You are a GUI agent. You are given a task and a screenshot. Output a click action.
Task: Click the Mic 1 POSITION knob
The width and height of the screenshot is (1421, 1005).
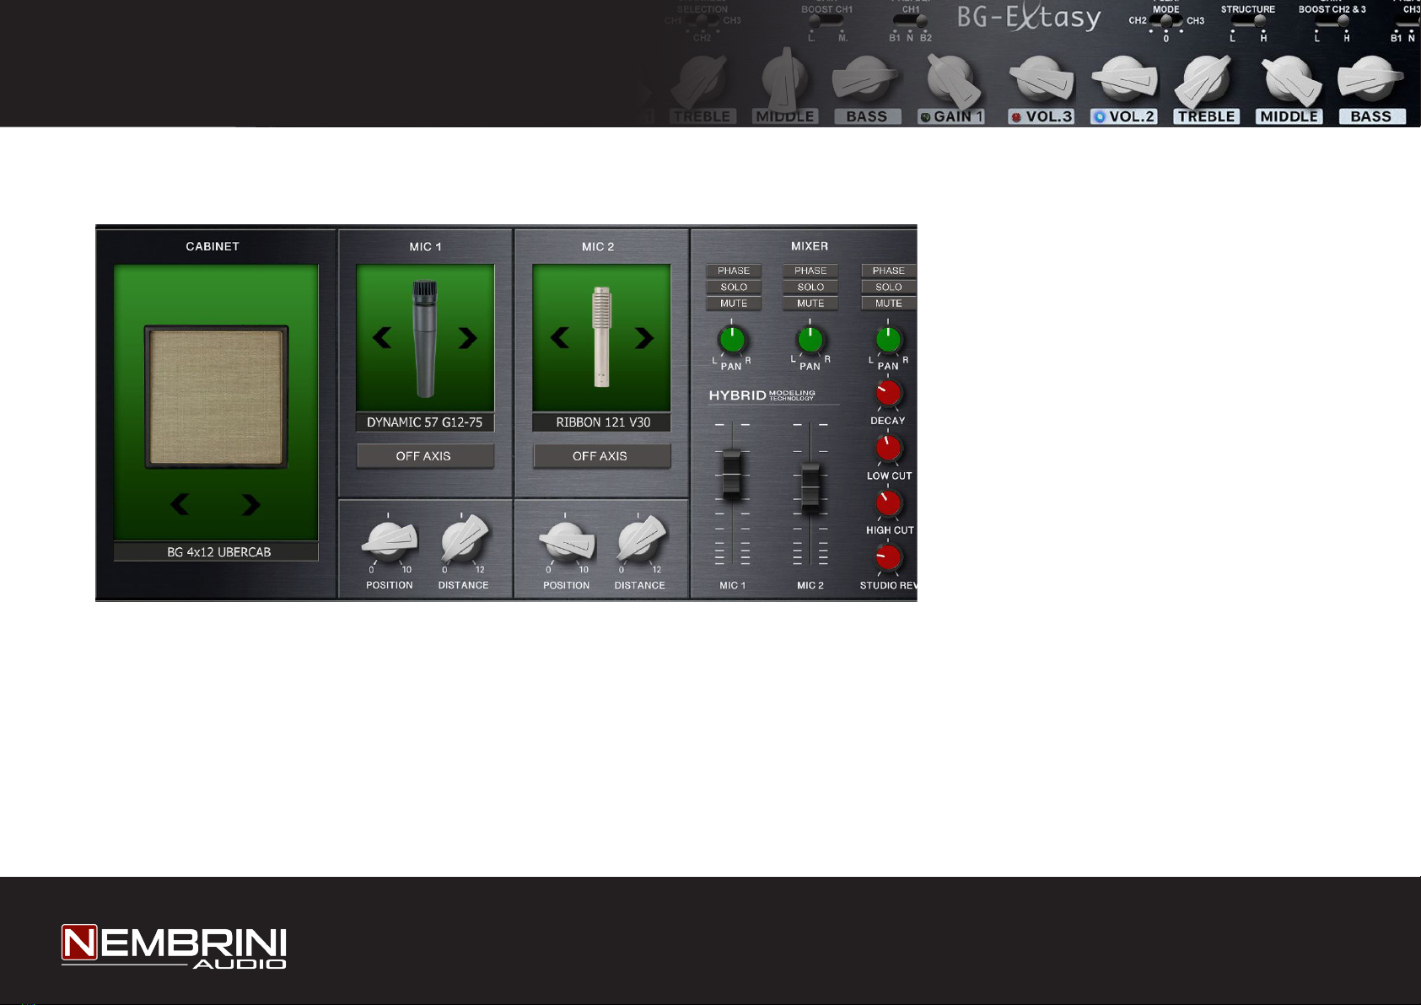tap(390, 543)
